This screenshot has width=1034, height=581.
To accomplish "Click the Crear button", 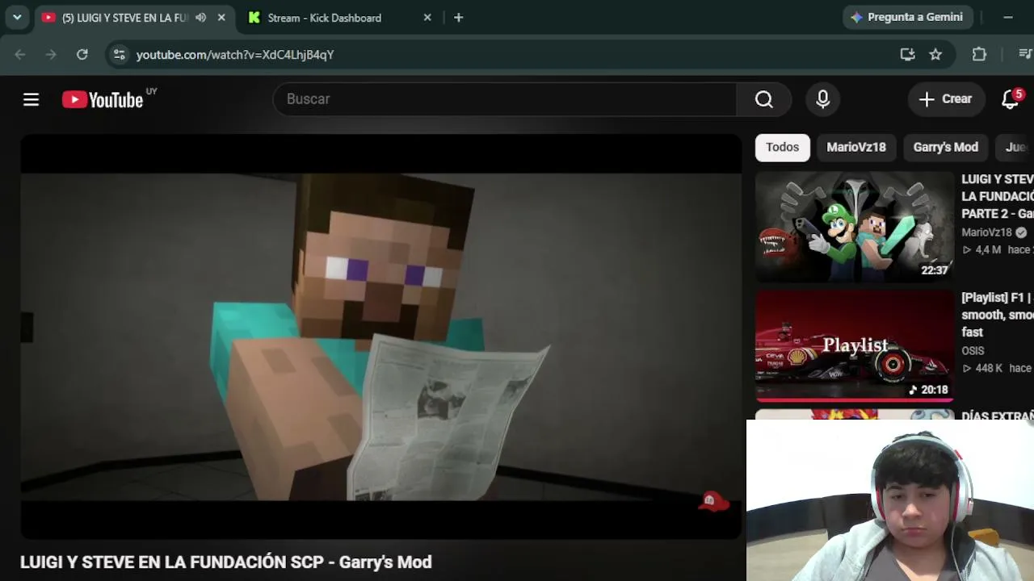I will [946, 99].
